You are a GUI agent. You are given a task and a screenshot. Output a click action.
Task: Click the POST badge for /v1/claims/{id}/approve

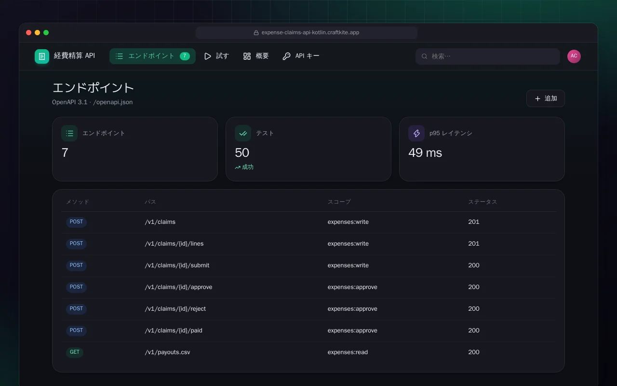click(76, 287)
